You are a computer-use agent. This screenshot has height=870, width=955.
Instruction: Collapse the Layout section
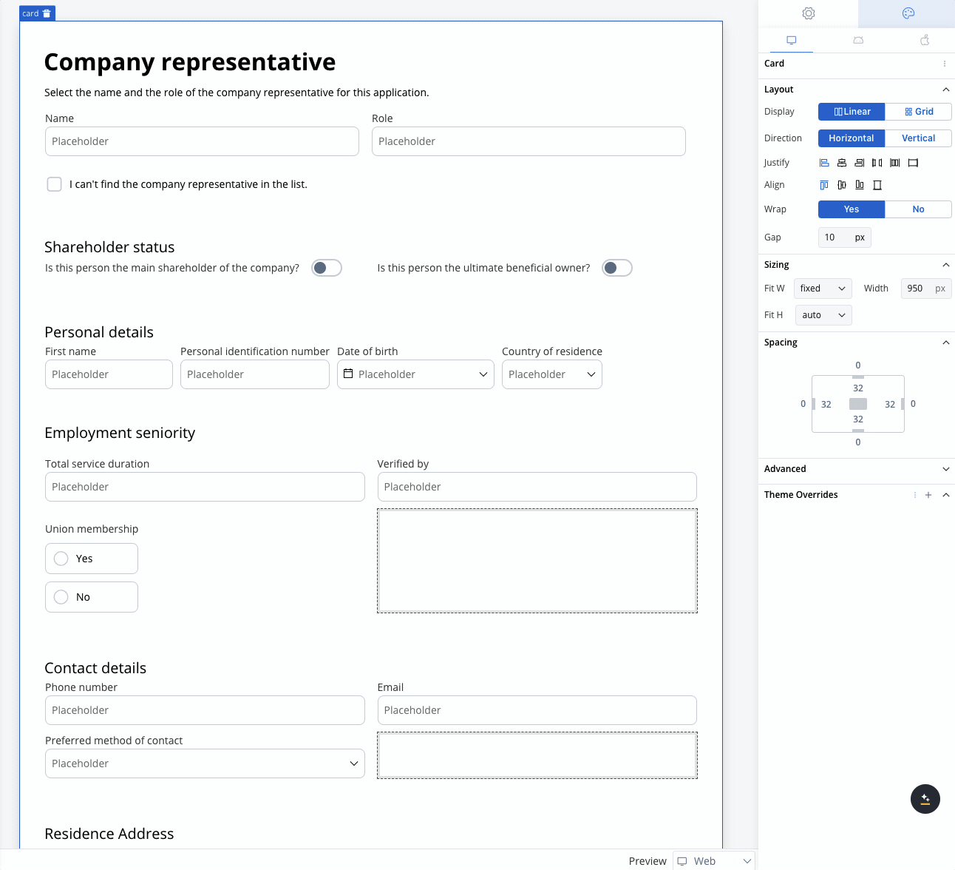pyautogui.click(x=946, y=90)
